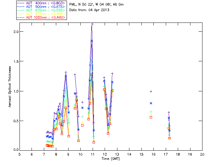This screenshot has height=167, width=208.
Task: Click the x-axis tick label 11
Action: [93, 154]
